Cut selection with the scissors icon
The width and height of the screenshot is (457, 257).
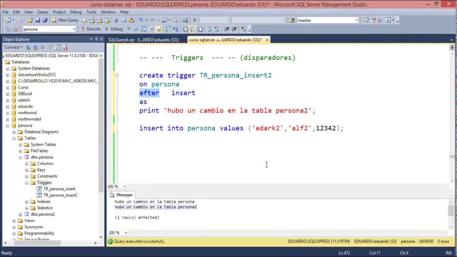tap(116, 20)
